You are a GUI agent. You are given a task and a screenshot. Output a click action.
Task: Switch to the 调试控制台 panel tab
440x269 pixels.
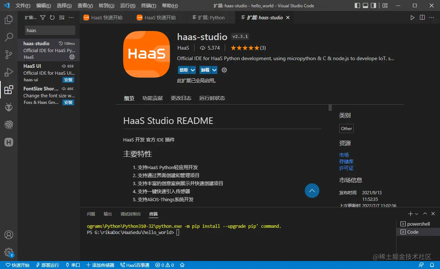click(x=130, y=214)
